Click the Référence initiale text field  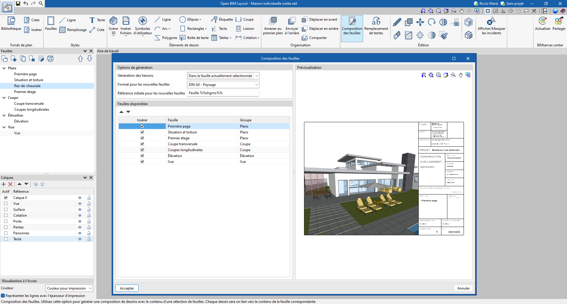tap(223, 93)
